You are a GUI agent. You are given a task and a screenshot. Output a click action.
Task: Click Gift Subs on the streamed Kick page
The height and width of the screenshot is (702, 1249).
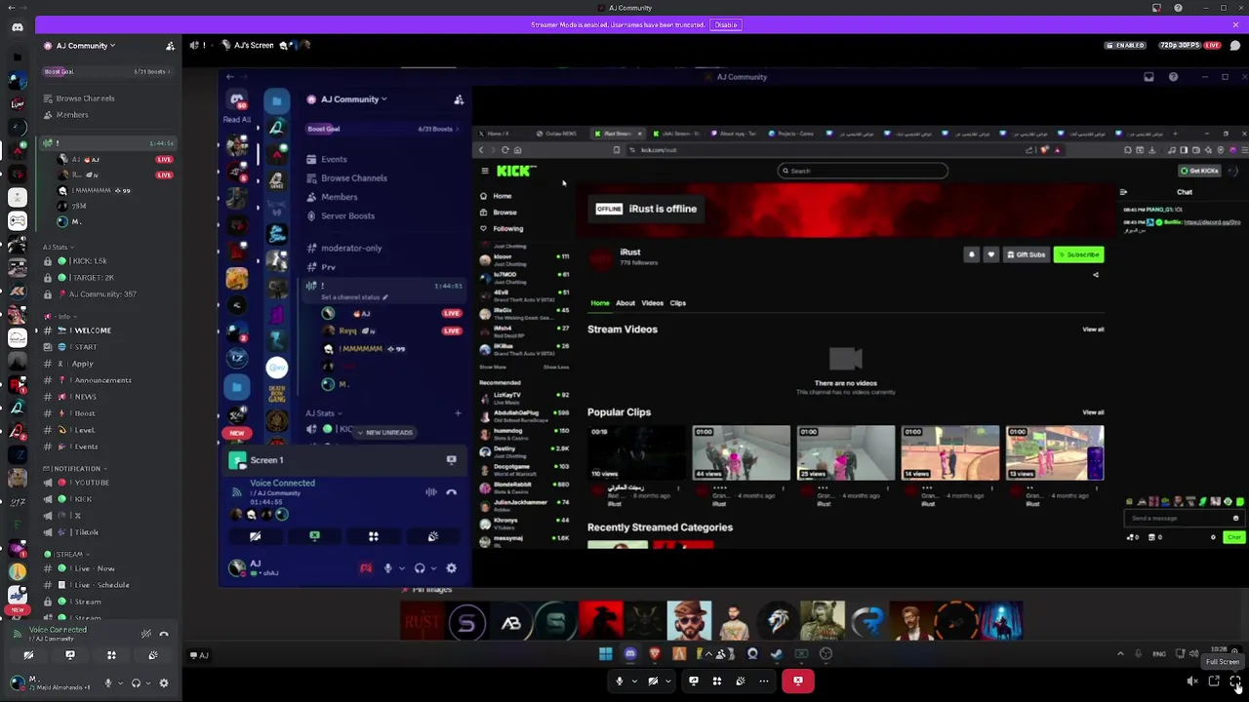pyautogui.click(x=1026, y=254)
